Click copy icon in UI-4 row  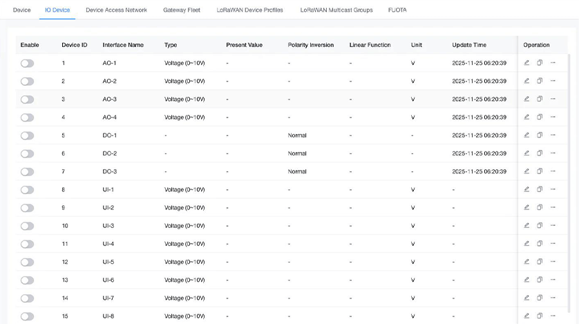pyautogui.click(x=540, y=244)
